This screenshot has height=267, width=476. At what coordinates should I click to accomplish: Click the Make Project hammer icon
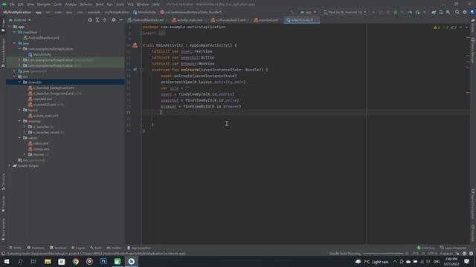click(292, 12)
